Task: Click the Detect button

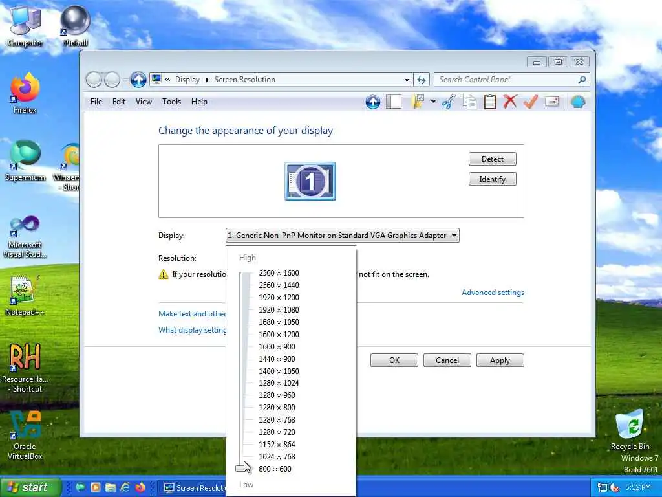Action: click(492, 159)
